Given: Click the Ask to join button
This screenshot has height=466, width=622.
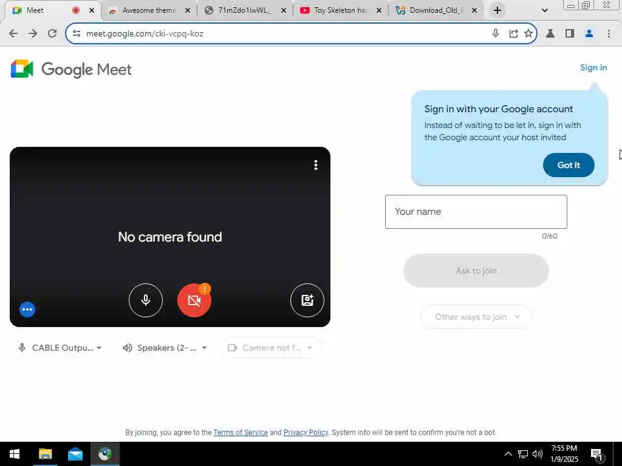Looking at the screenshot, I should (x=476, y=271).
